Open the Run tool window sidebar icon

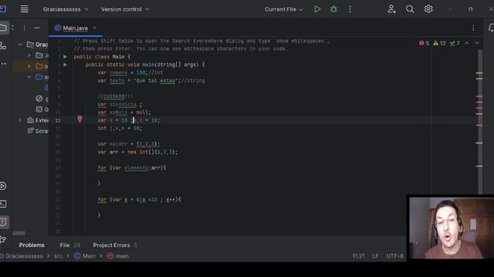point(3,186)
